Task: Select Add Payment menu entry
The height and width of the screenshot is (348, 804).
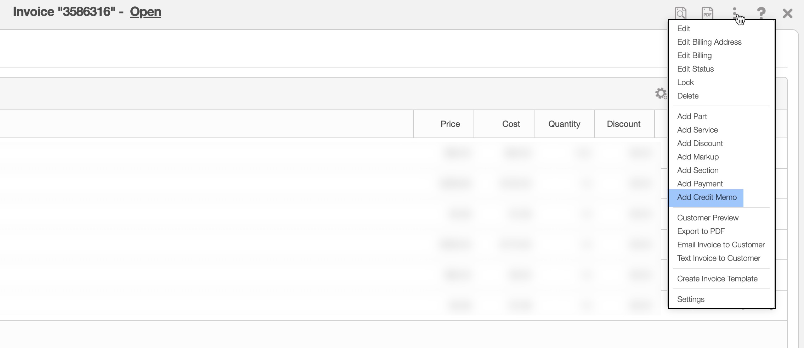Action: (x=700, y=184)
